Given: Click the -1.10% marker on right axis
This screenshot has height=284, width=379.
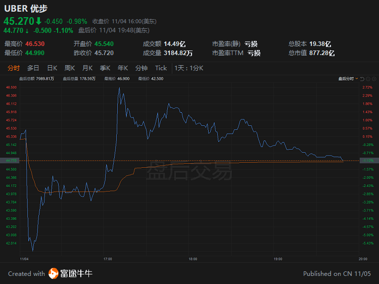Looking at the screenshot, I should 369,161.
